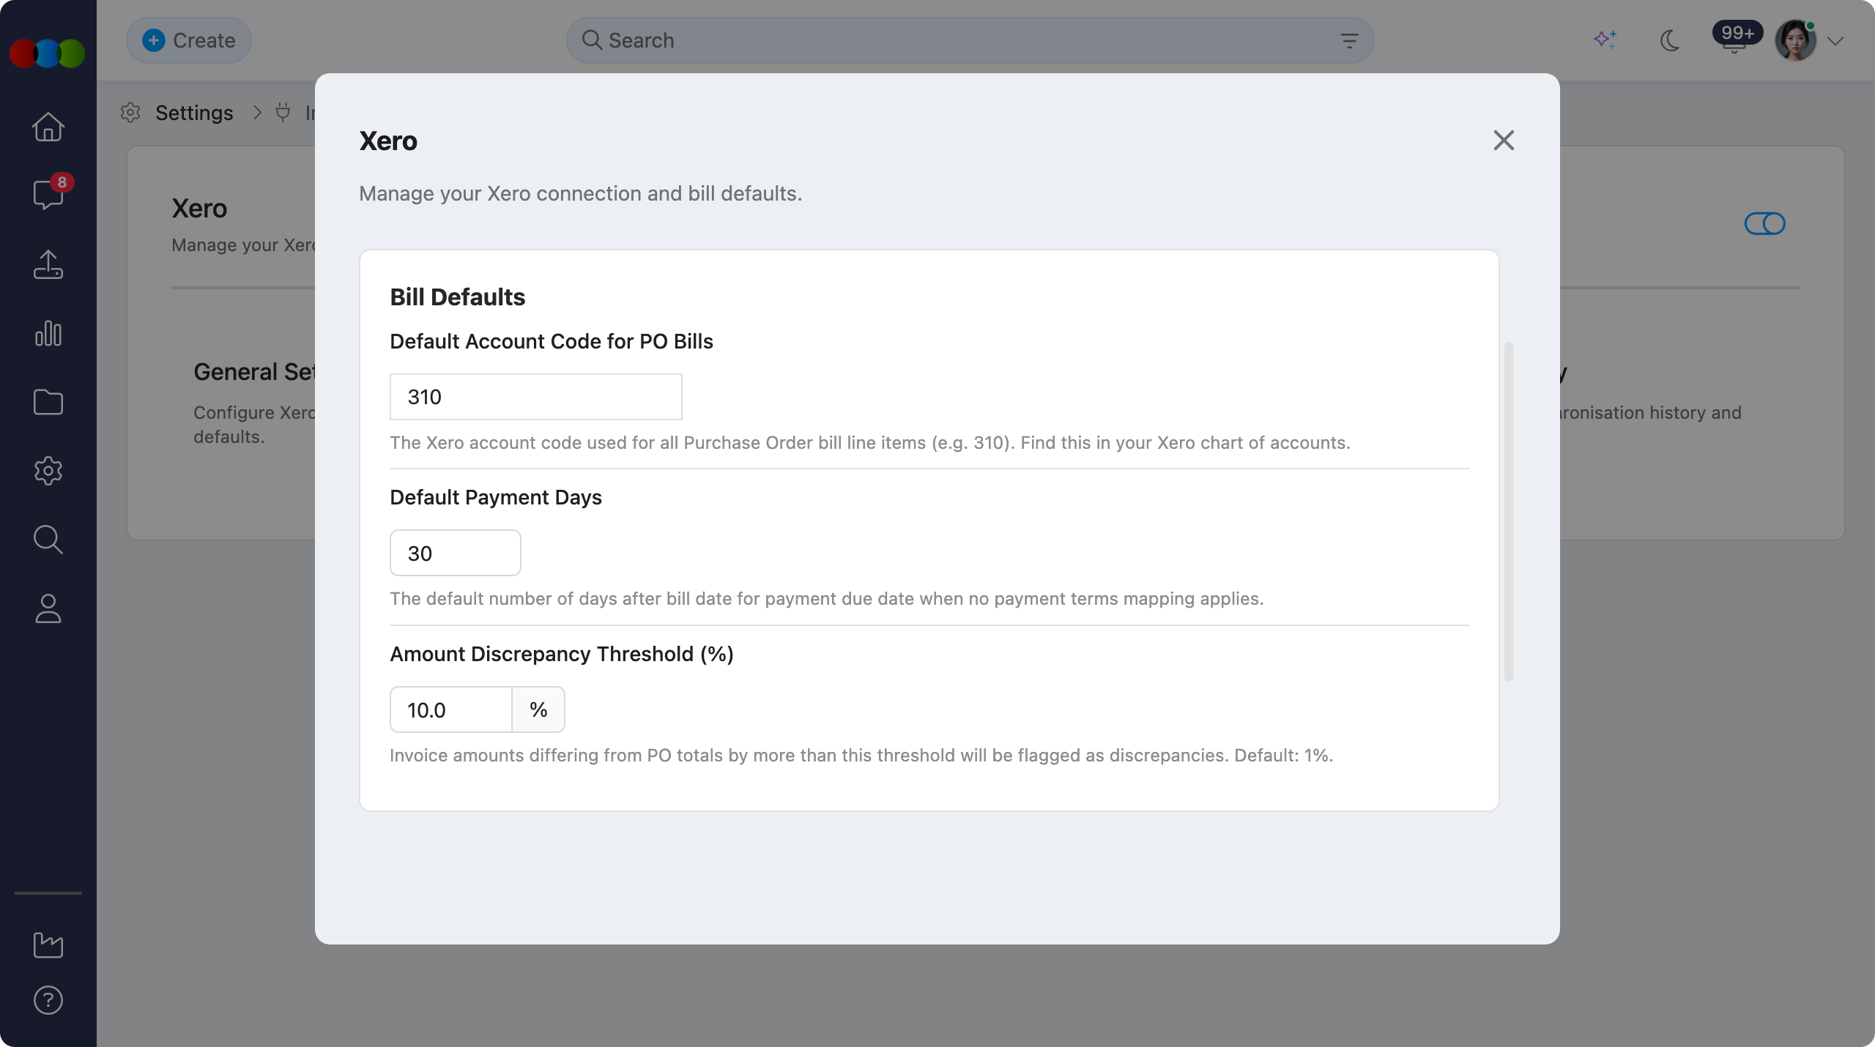Open the user avatar menu
This screenshot has width=1875, height=1047.
(x=1795, y=40)
